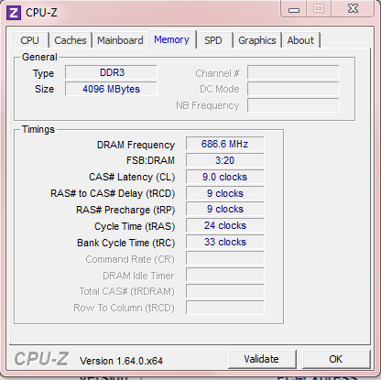
Task: Click the Timings group heading
Action: [38, 129]
